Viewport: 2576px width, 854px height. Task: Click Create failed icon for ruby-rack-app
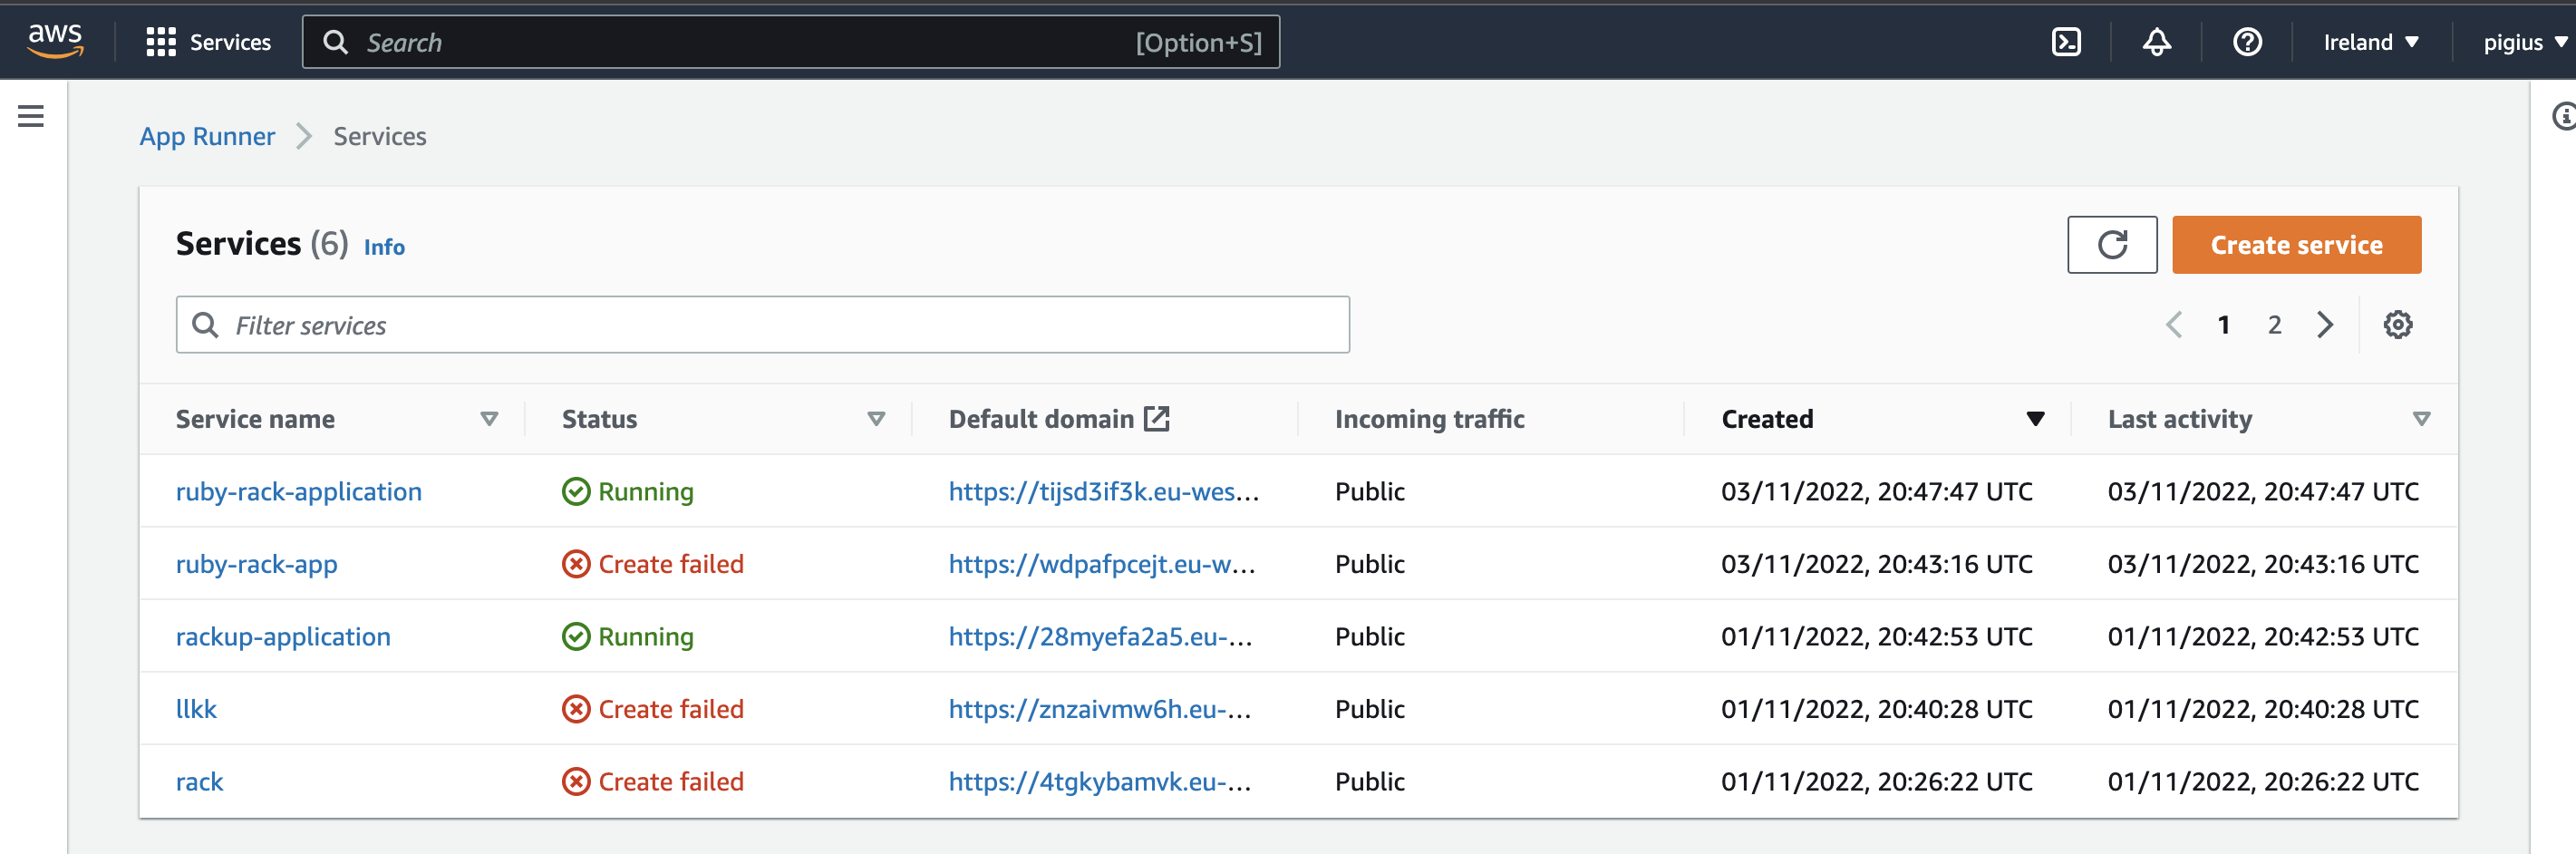[x=576, y=565]
